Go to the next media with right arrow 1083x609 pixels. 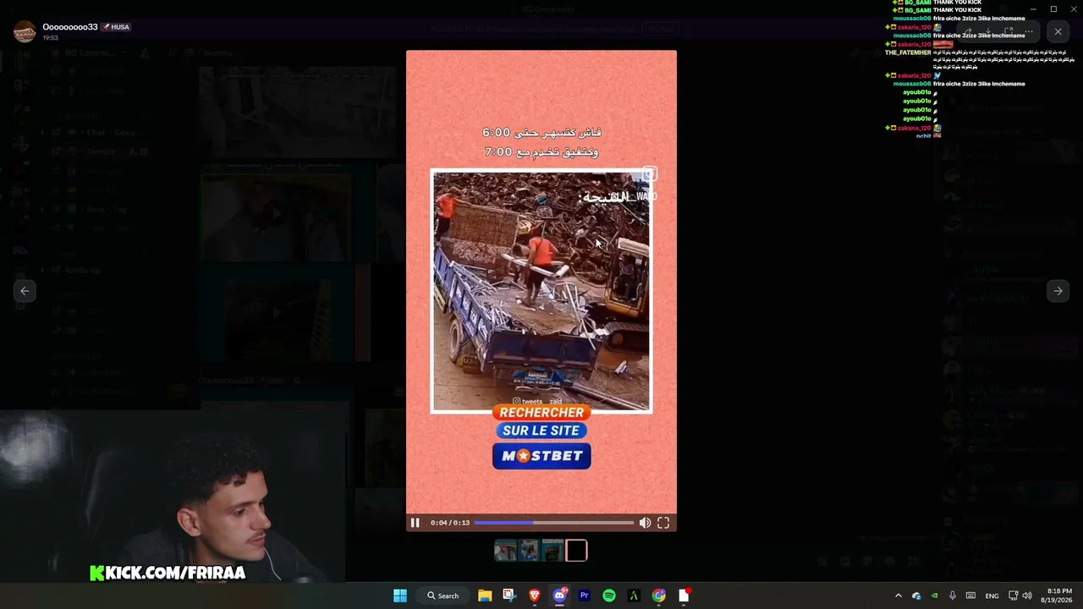click(1058, 291)
